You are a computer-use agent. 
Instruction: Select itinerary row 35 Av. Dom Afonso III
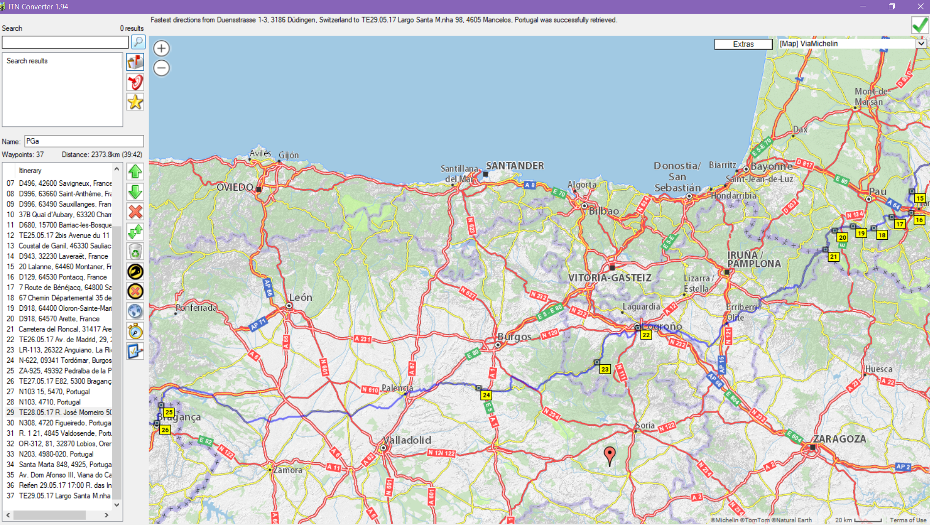point(59,475)
